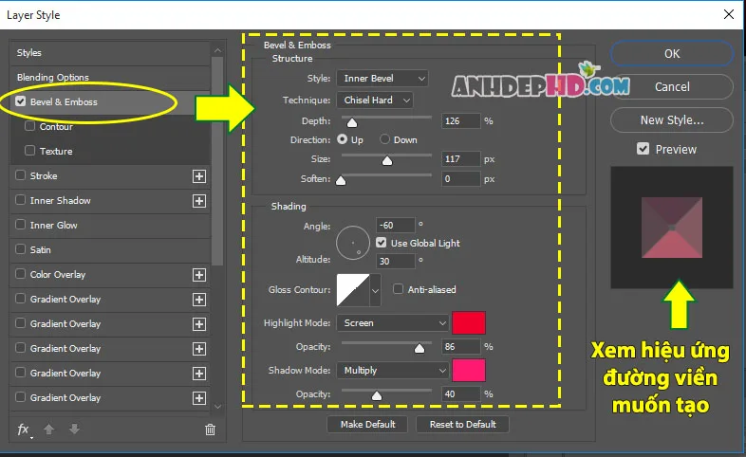Click the Reset to Default button
This screenshot has width=746, height=457.
point(462,424)
